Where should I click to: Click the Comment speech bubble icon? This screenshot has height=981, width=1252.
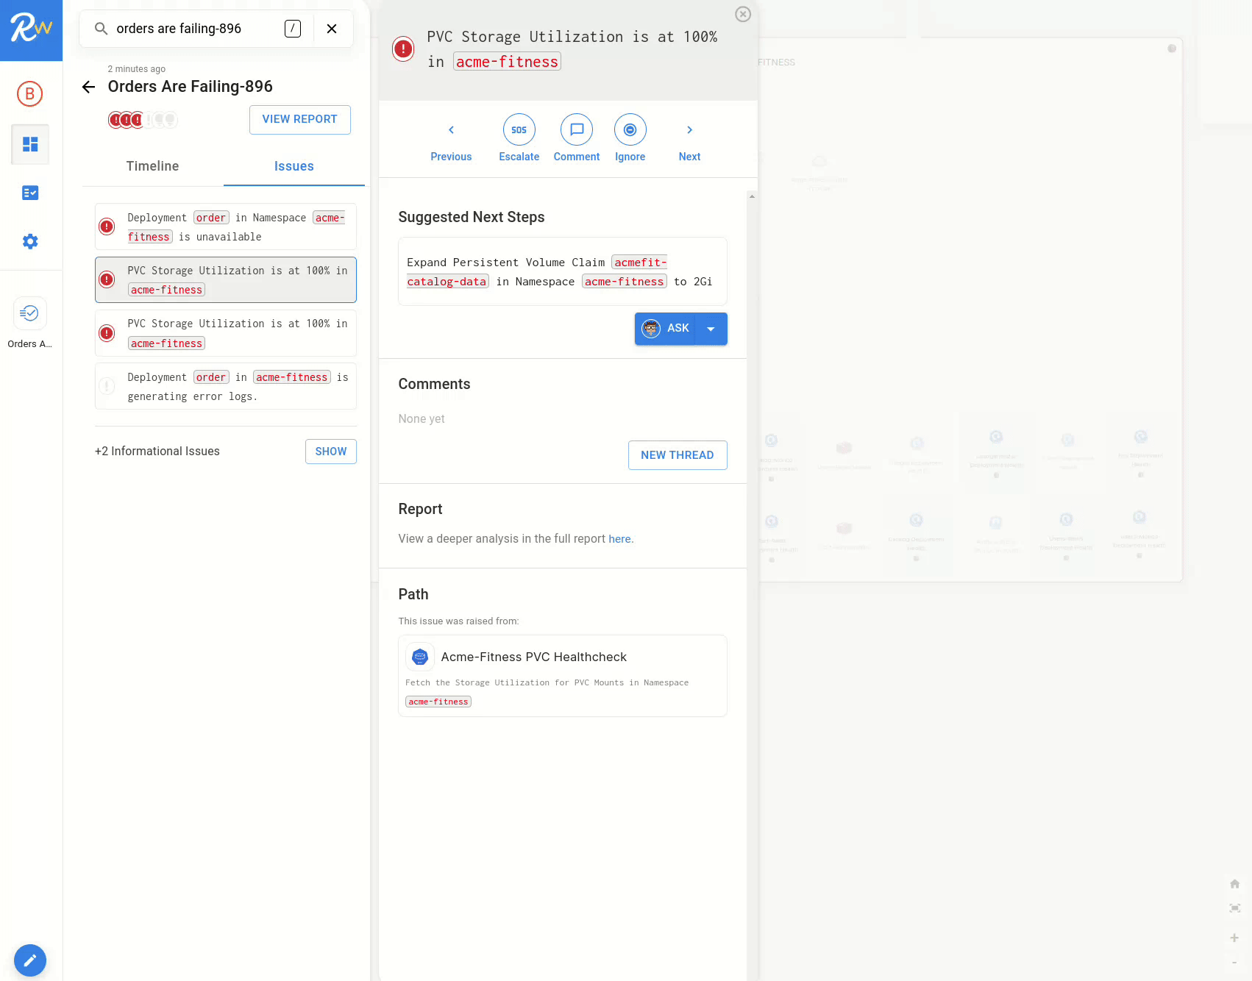click(x=576, y=130)
